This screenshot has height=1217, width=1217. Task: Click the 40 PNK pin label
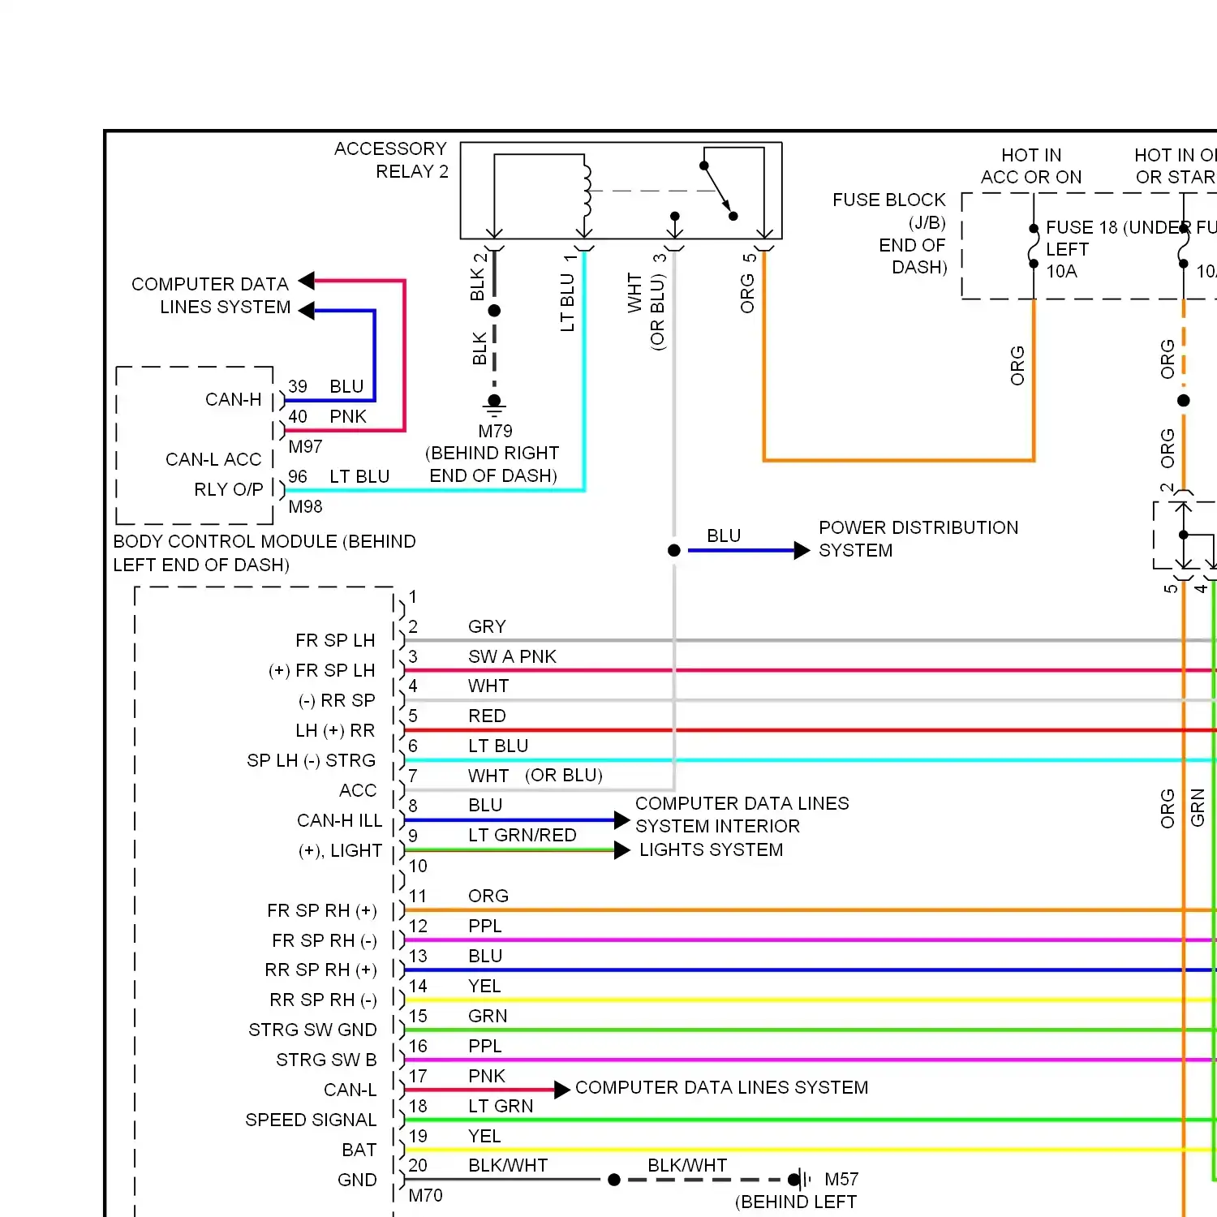pyautogui.click(x=328, y=416)
